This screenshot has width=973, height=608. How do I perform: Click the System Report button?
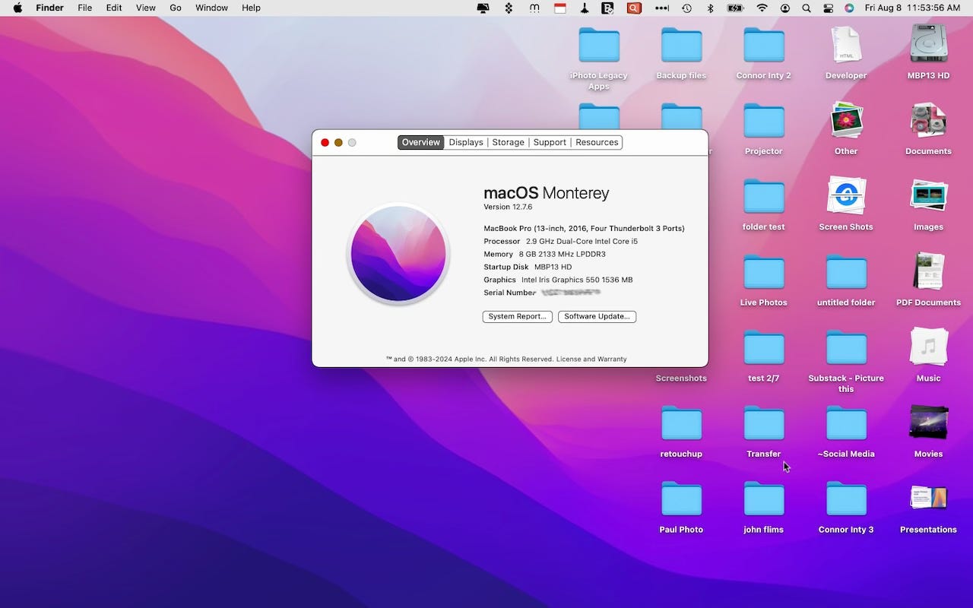coord(517,316)
